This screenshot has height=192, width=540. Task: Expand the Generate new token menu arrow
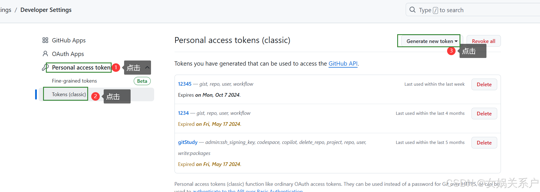456,41
